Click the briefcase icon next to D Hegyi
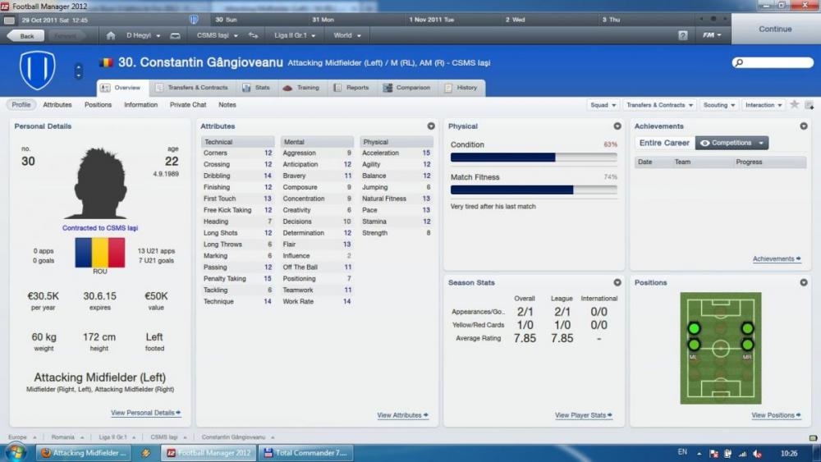The height and width of the screenshot is (462, 821). [x=176, y=35]
